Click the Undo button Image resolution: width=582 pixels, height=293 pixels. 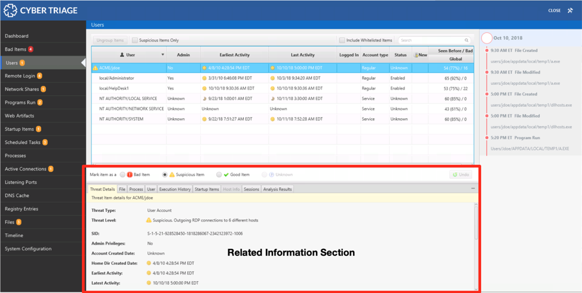pyautogui.click(x=461, y=175)
